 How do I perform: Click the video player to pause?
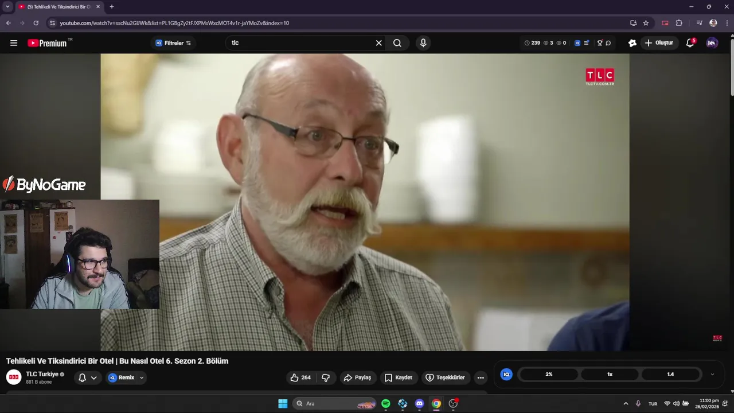coord(365,202)
